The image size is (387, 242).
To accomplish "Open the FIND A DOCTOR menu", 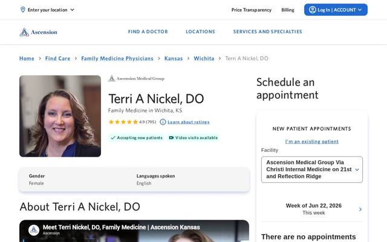I will (148, 31).
